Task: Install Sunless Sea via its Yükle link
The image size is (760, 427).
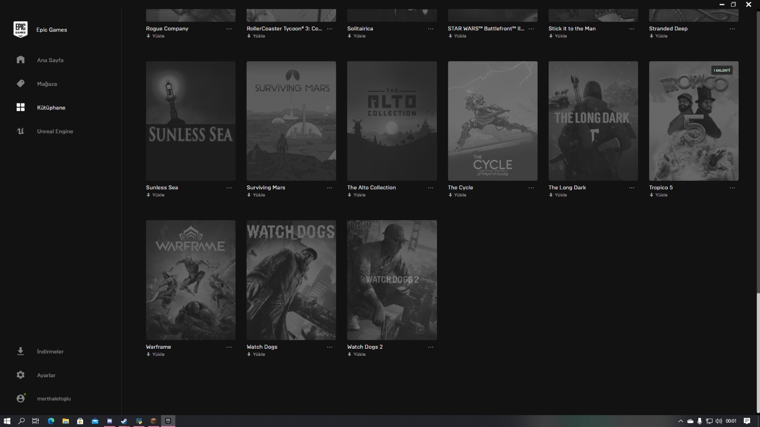Action: tap(155, 195)
